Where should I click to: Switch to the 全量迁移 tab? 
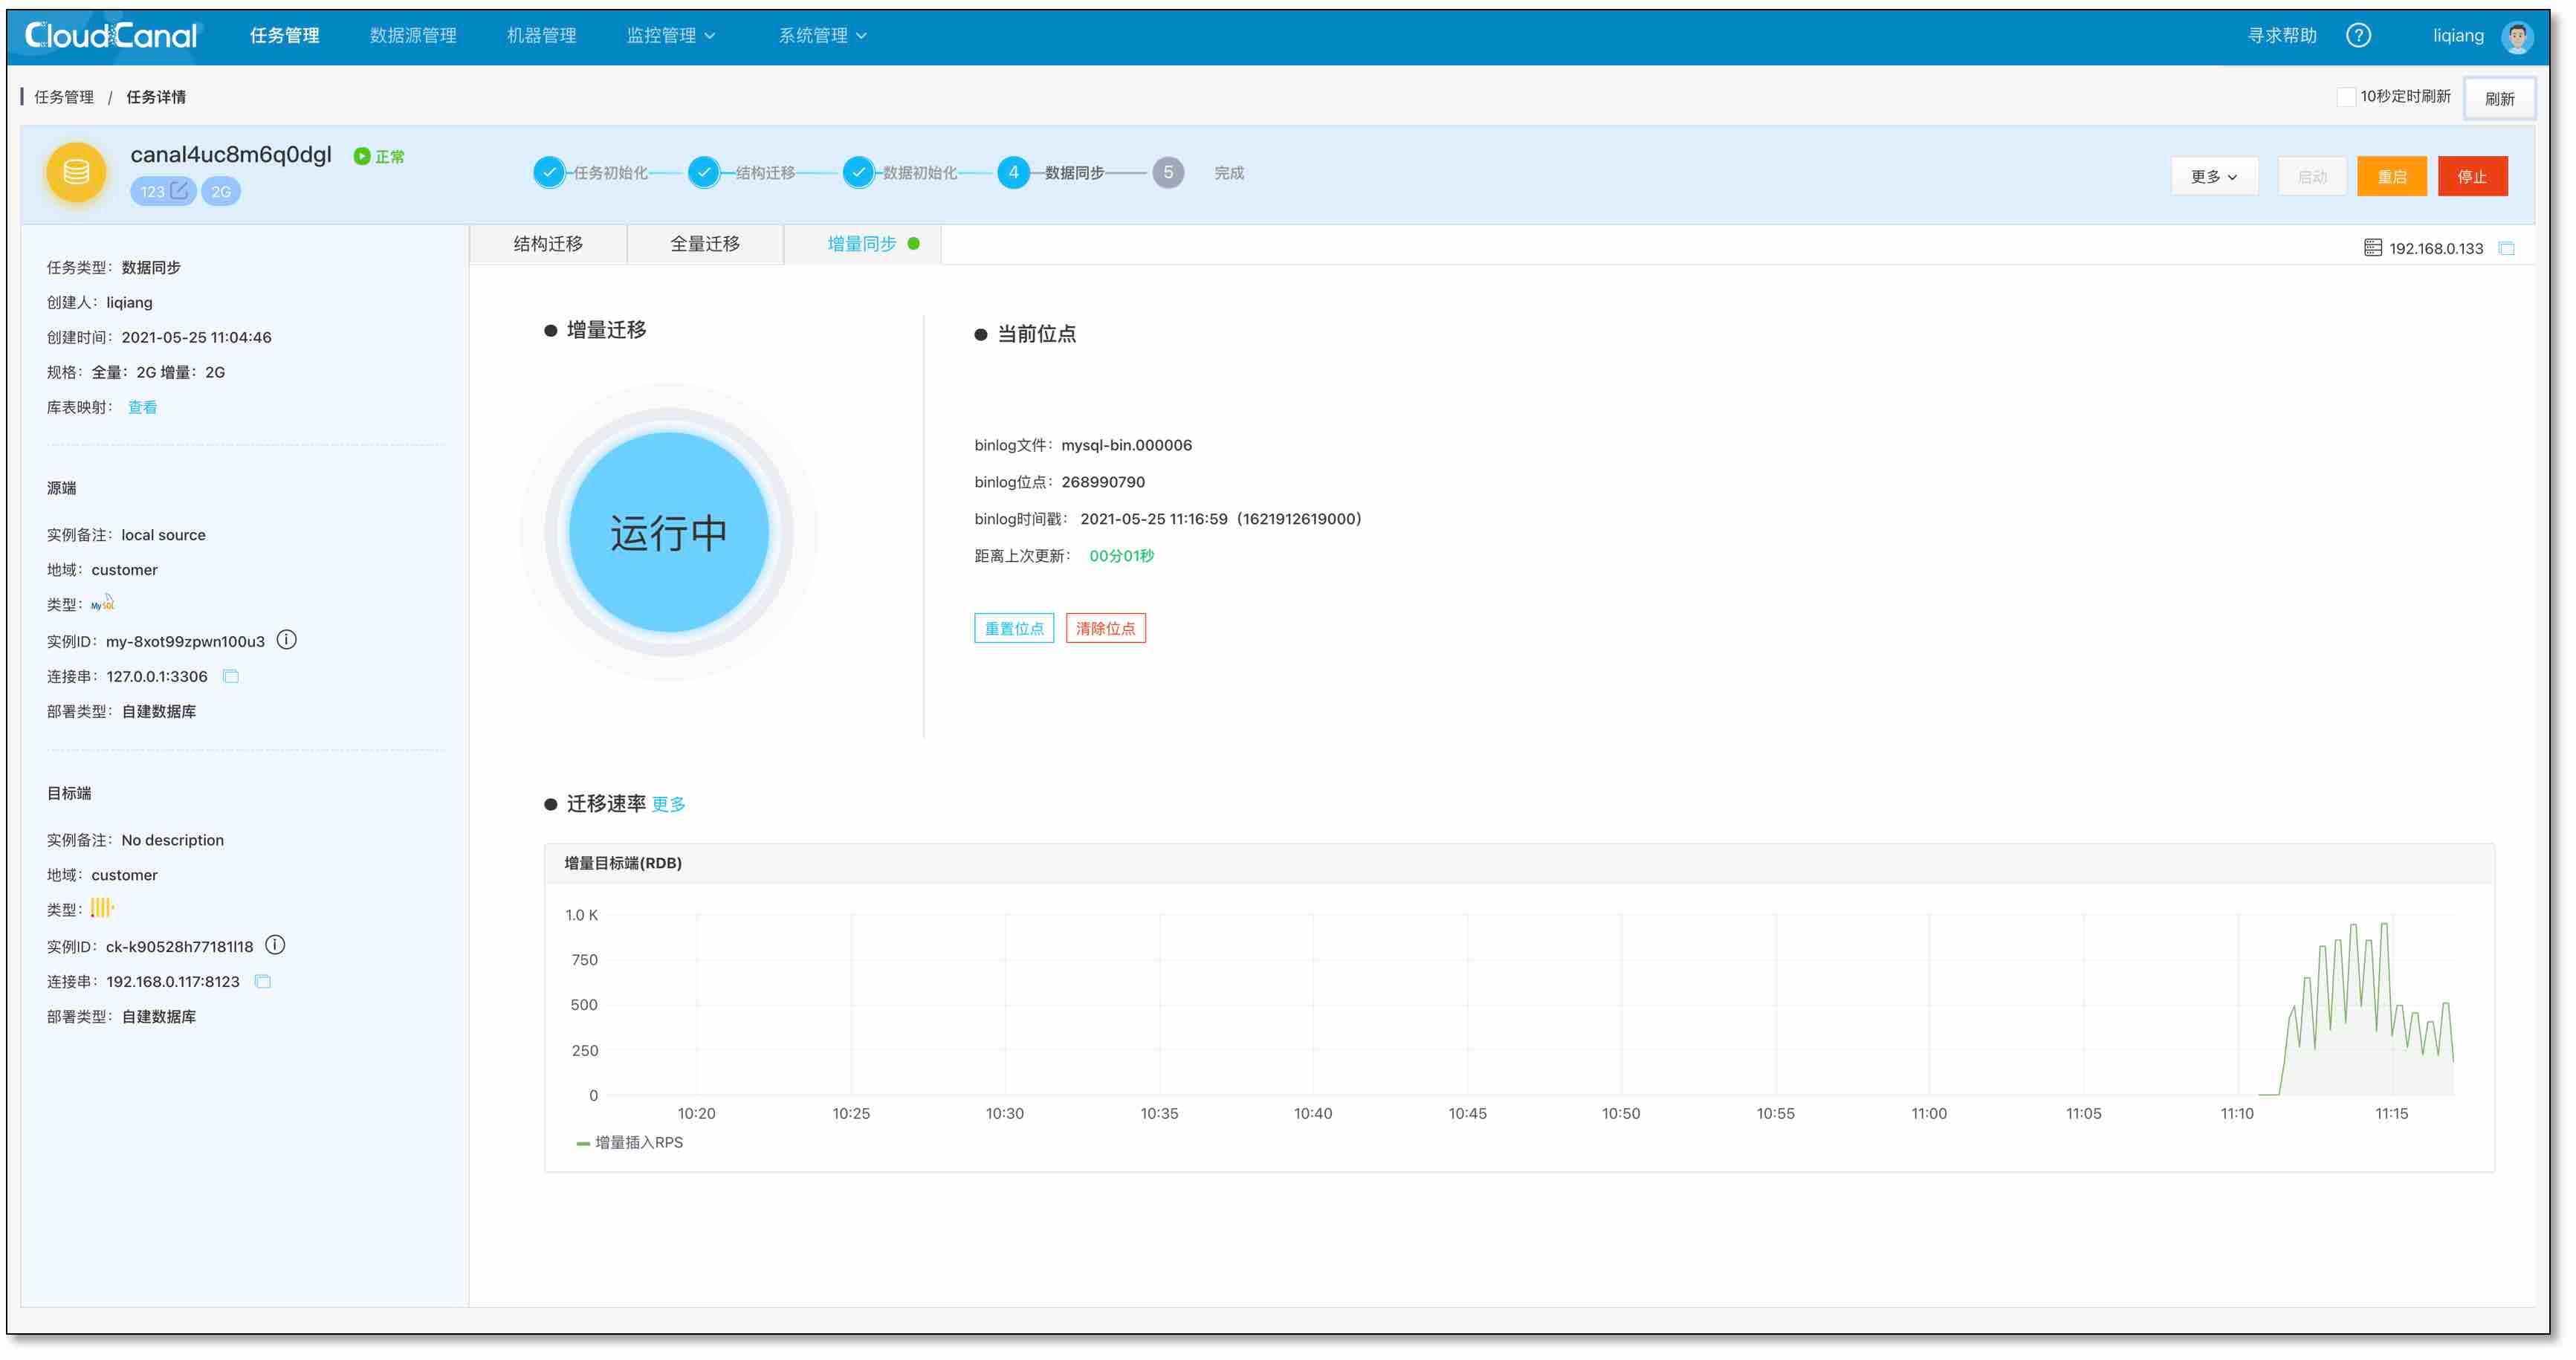tap(705, 244)
